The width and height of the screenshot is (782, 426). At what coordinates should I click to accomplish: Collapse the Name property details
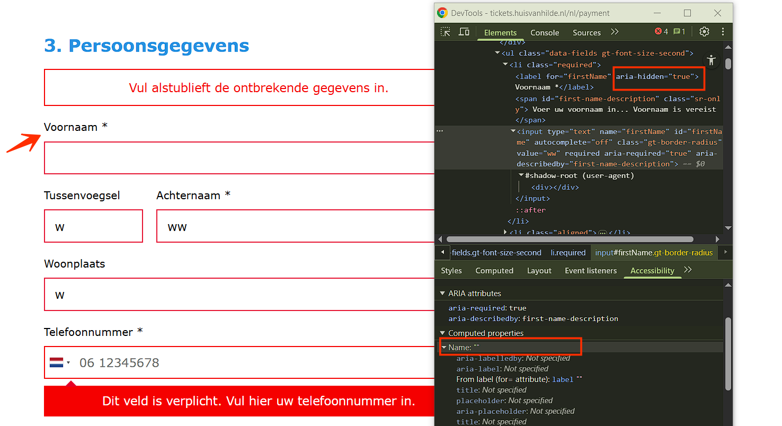pos(444,348)
